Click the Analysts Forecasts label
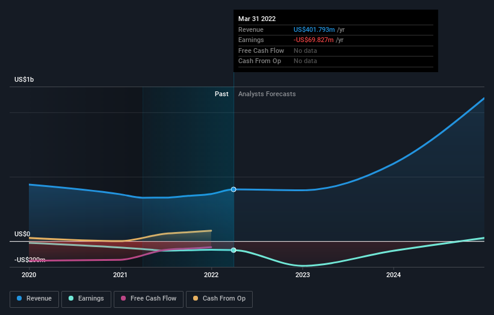The image size is (494, 315). click(267, 94)
